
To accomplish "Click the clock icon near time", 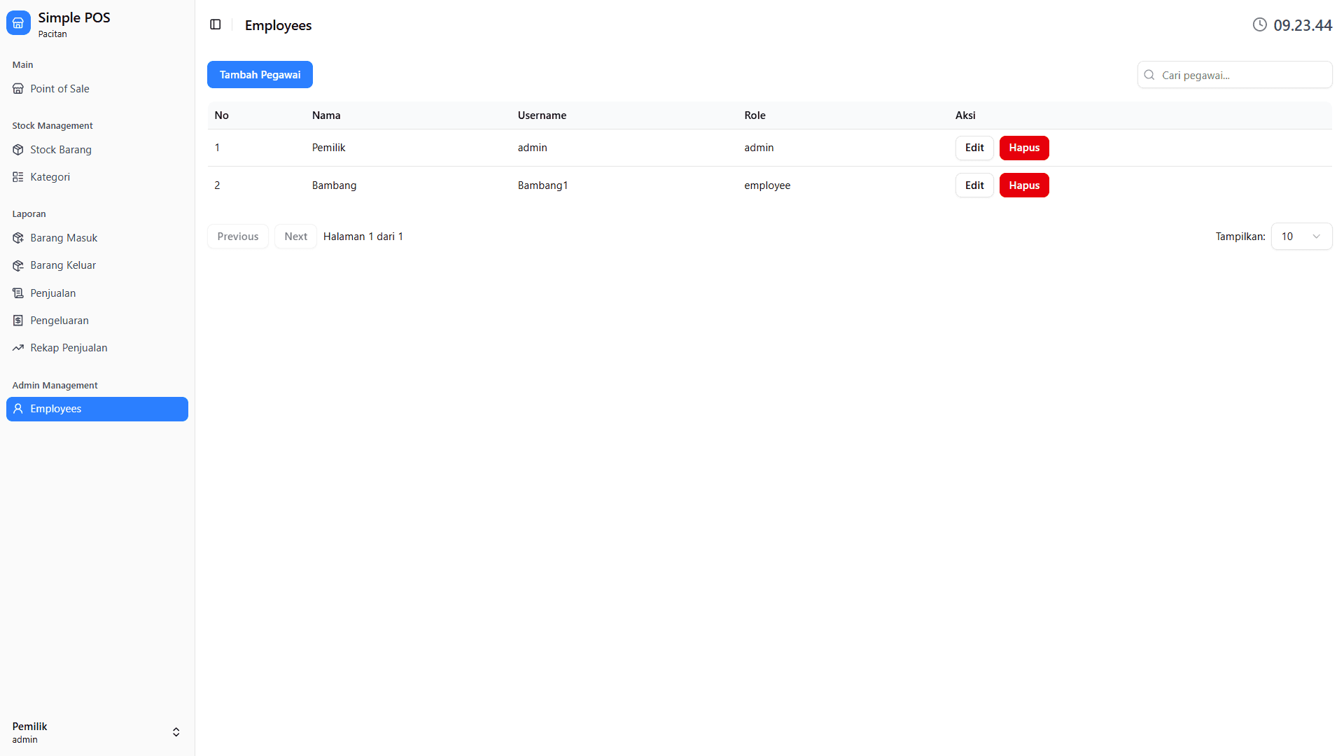I will click(x=1259, y=25).
